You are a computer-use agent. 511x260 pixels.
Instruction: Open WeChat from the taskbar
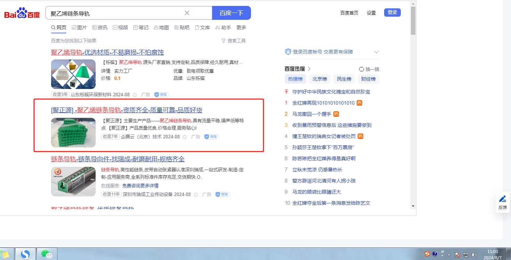(47, 254)
